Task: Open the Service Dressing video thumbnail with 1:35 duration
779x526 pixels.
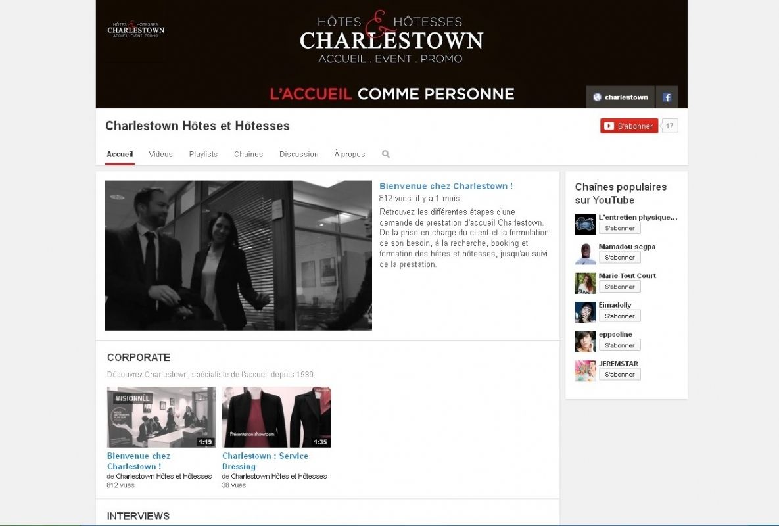Action: point(276,418)
